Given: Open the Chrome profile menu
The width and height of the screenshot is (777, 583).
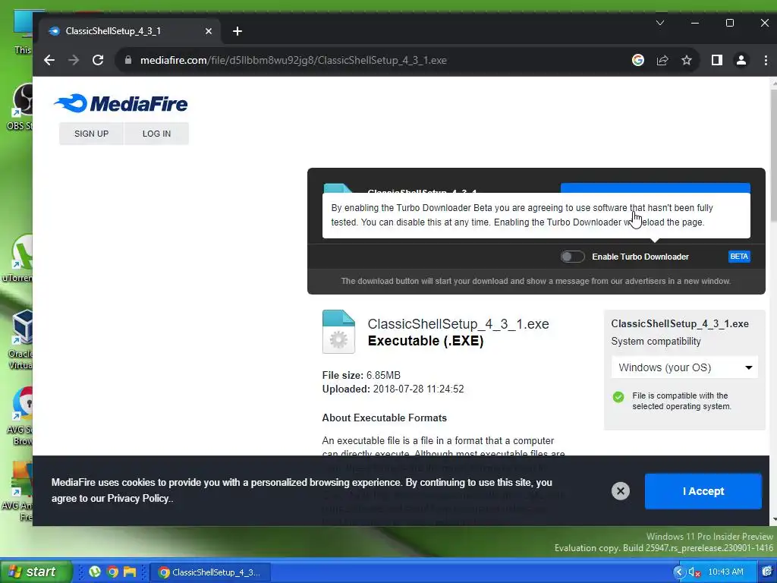Looking at the screenshot, I should click(741, 61).
